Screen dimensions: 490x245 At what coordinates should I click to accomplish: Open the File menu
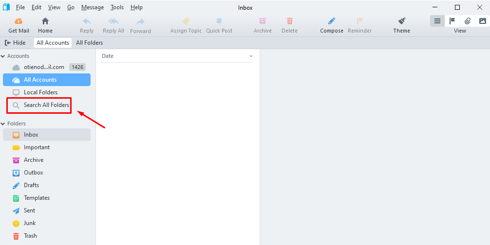pyautogui.click(x=20, y=7)
